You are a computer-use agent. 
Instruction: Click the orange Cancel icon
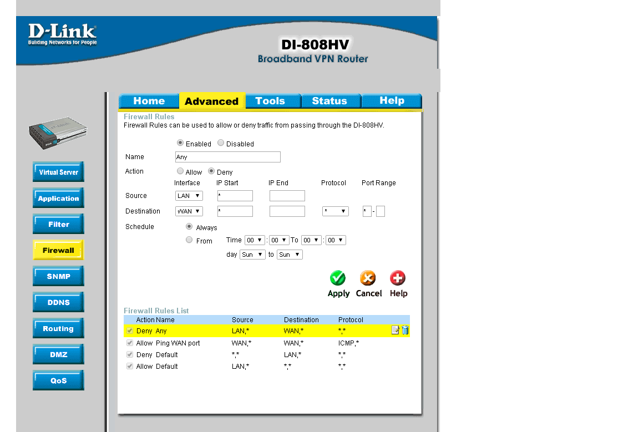coord(368,278)
